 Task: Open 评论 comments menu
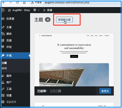click(9, 47)
